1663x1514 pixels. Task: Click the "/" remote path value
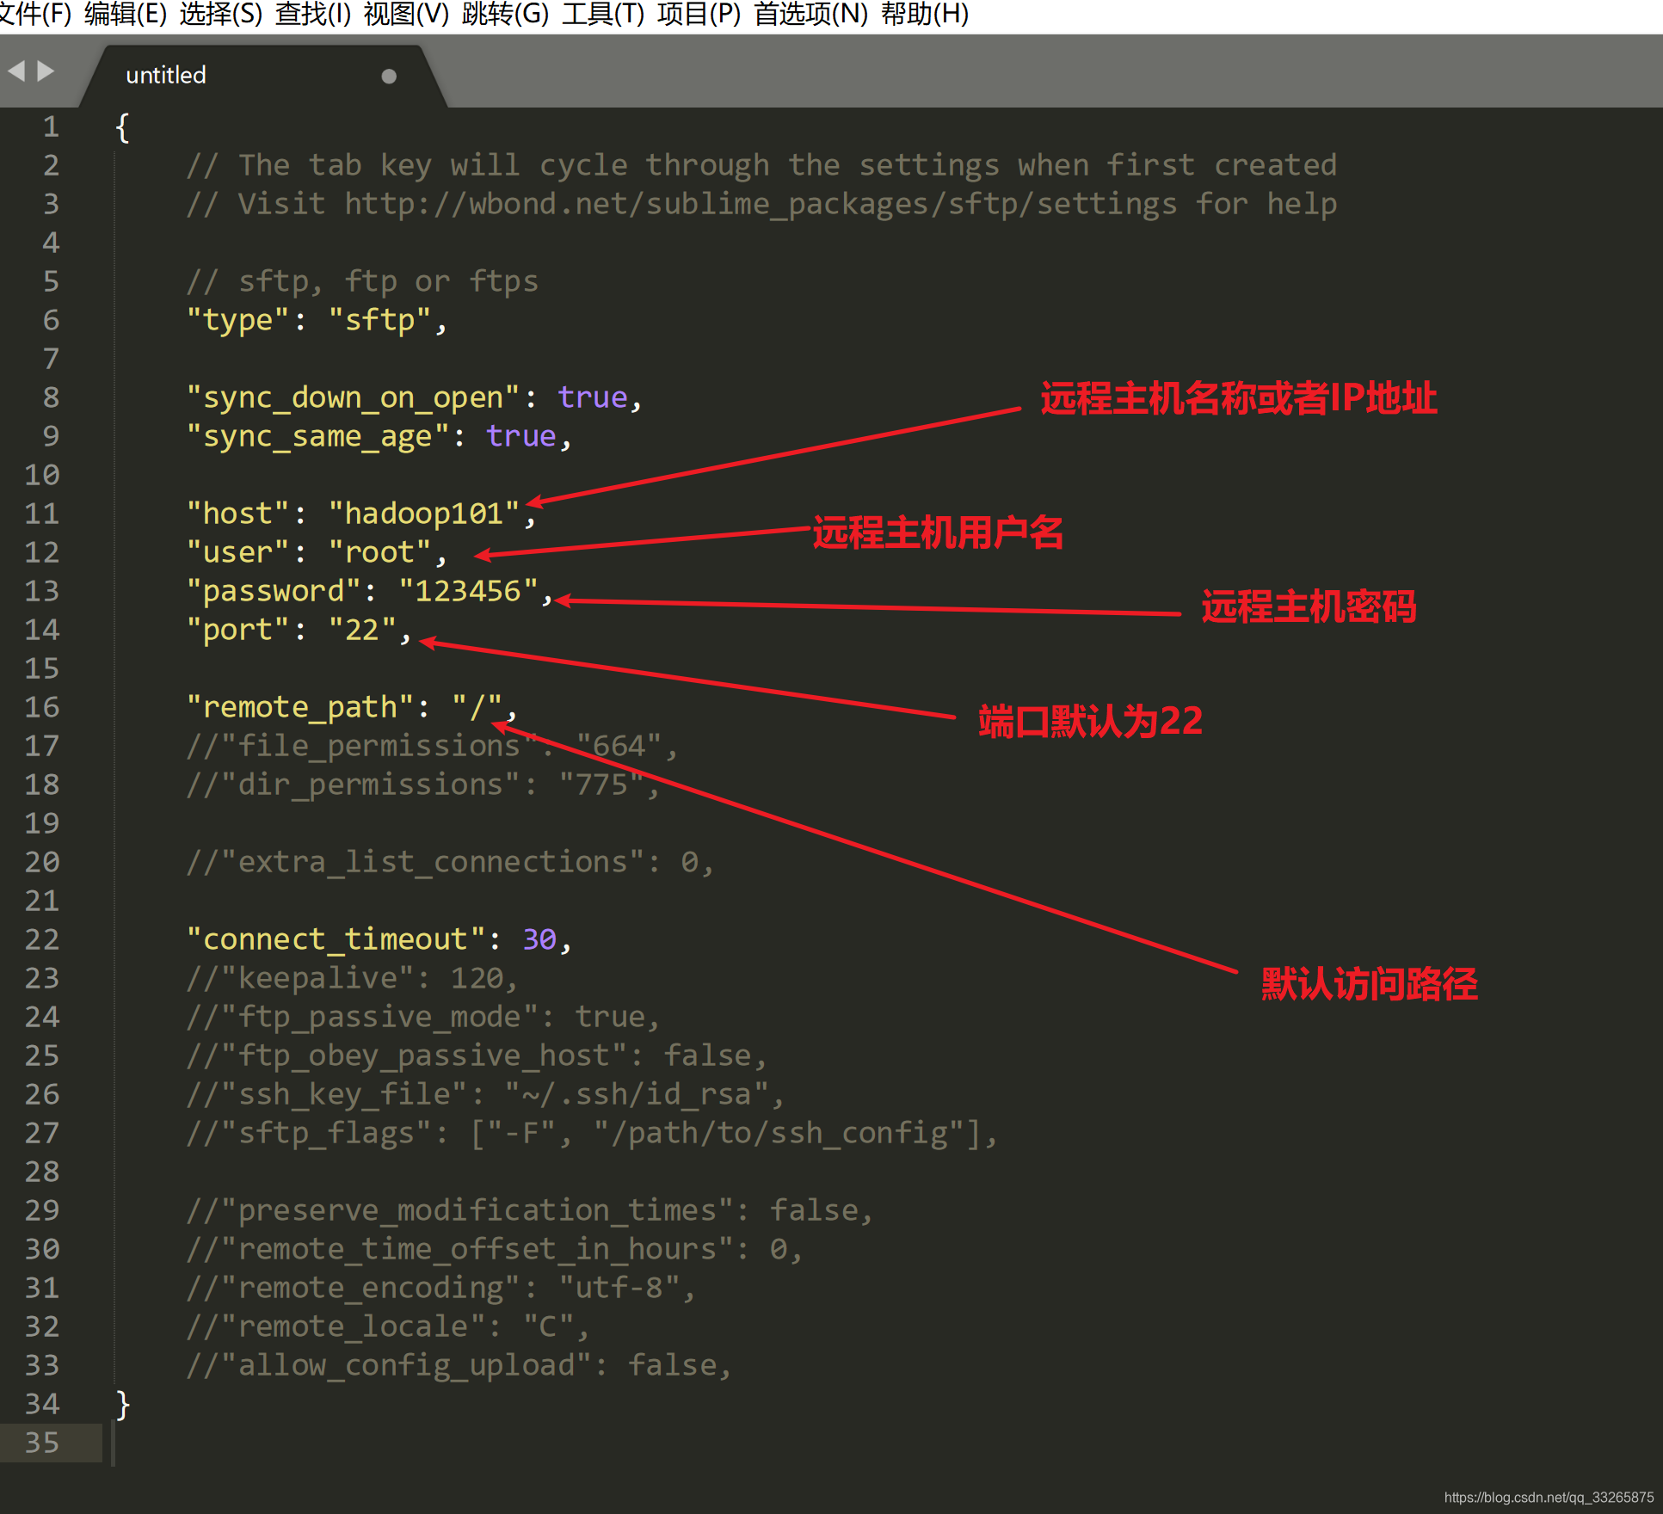pyautogui.click(x=477, y=707)
